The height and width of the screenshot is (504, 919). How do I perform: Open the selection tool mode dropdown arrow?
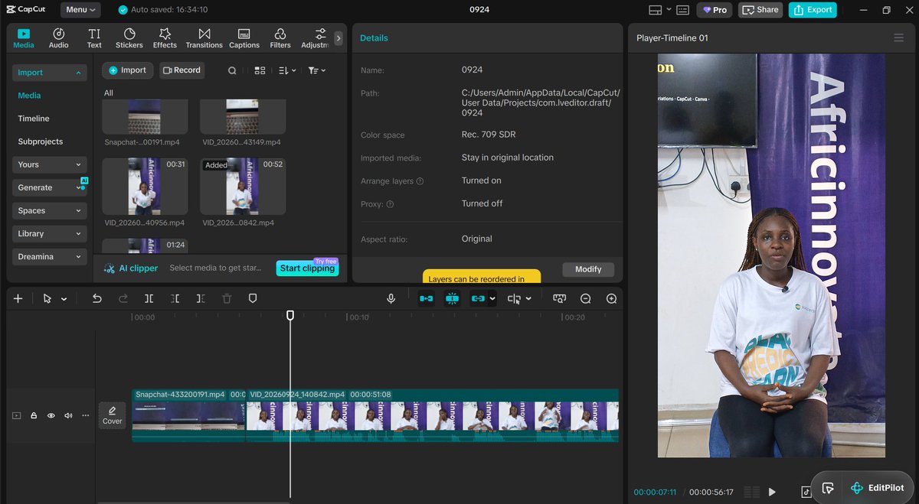point(64,299)
